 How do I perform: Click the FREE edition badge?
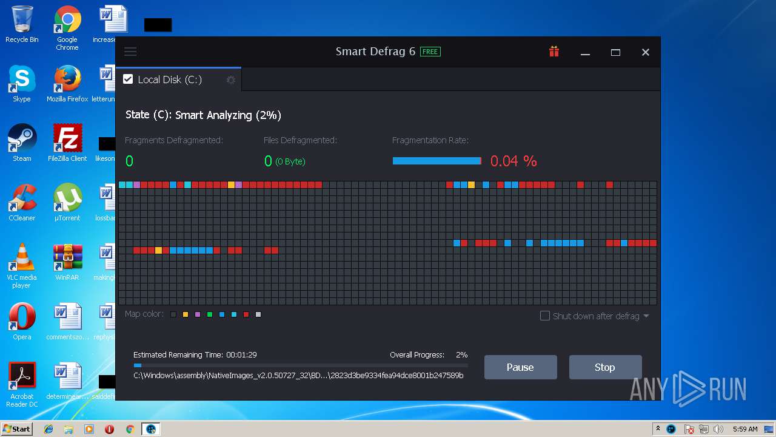[430, 52]
